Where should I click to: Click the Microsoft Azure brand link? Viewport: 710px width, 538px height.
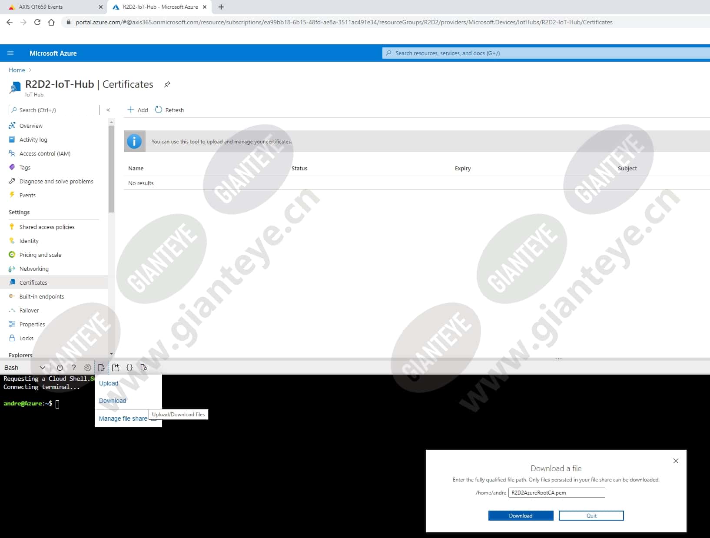pyautogui.click(x=53, y=53)
